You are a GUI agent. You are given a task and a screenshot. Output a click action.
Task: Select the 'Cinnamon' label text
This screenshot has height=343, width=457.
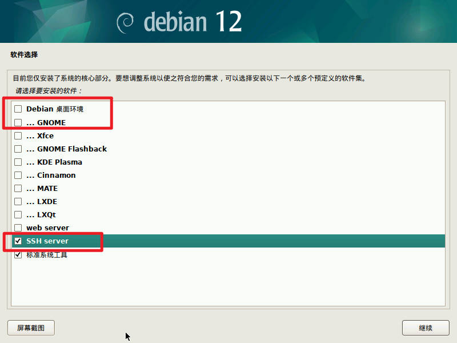tap(56, 175)
